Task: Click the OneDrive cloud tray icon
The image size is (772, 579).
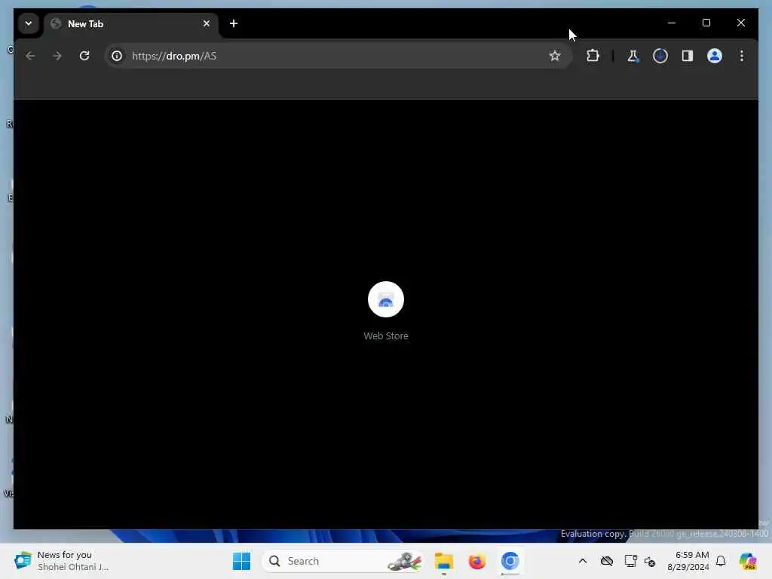Action: [607, 561]
